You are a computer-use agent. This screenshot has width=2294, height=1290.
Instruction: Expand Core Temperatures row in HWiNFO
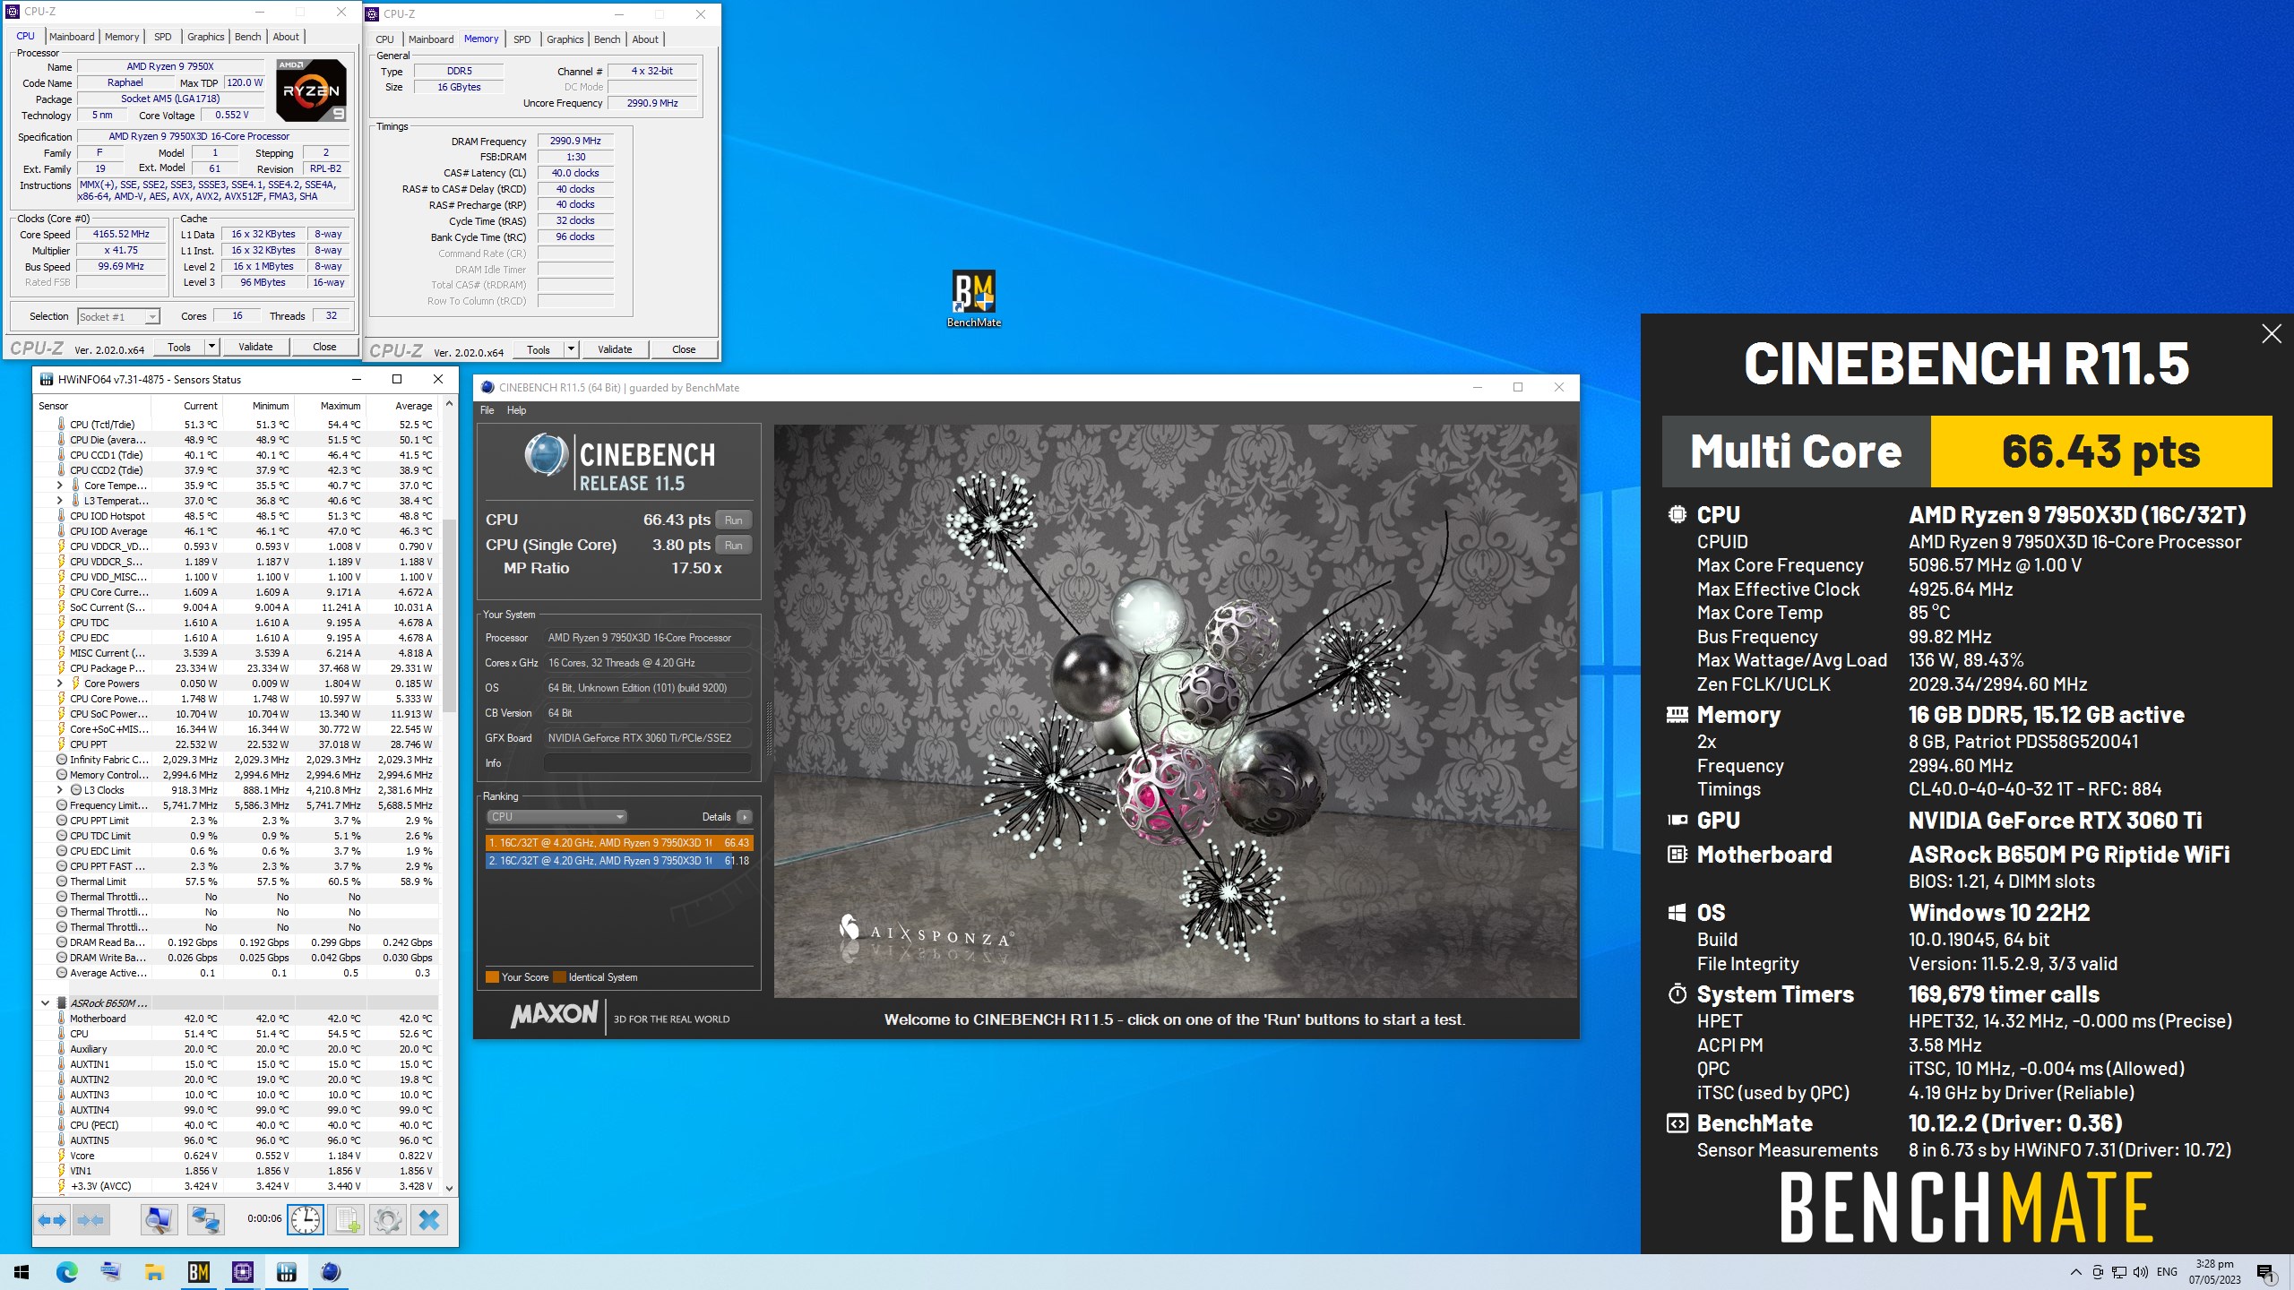point(60,486)
